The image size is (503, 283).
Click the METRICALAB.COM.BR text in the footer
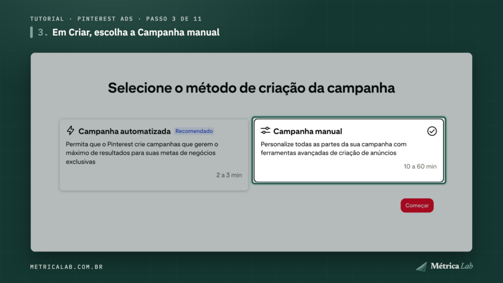pyautogui.click(x=66, y=267)
